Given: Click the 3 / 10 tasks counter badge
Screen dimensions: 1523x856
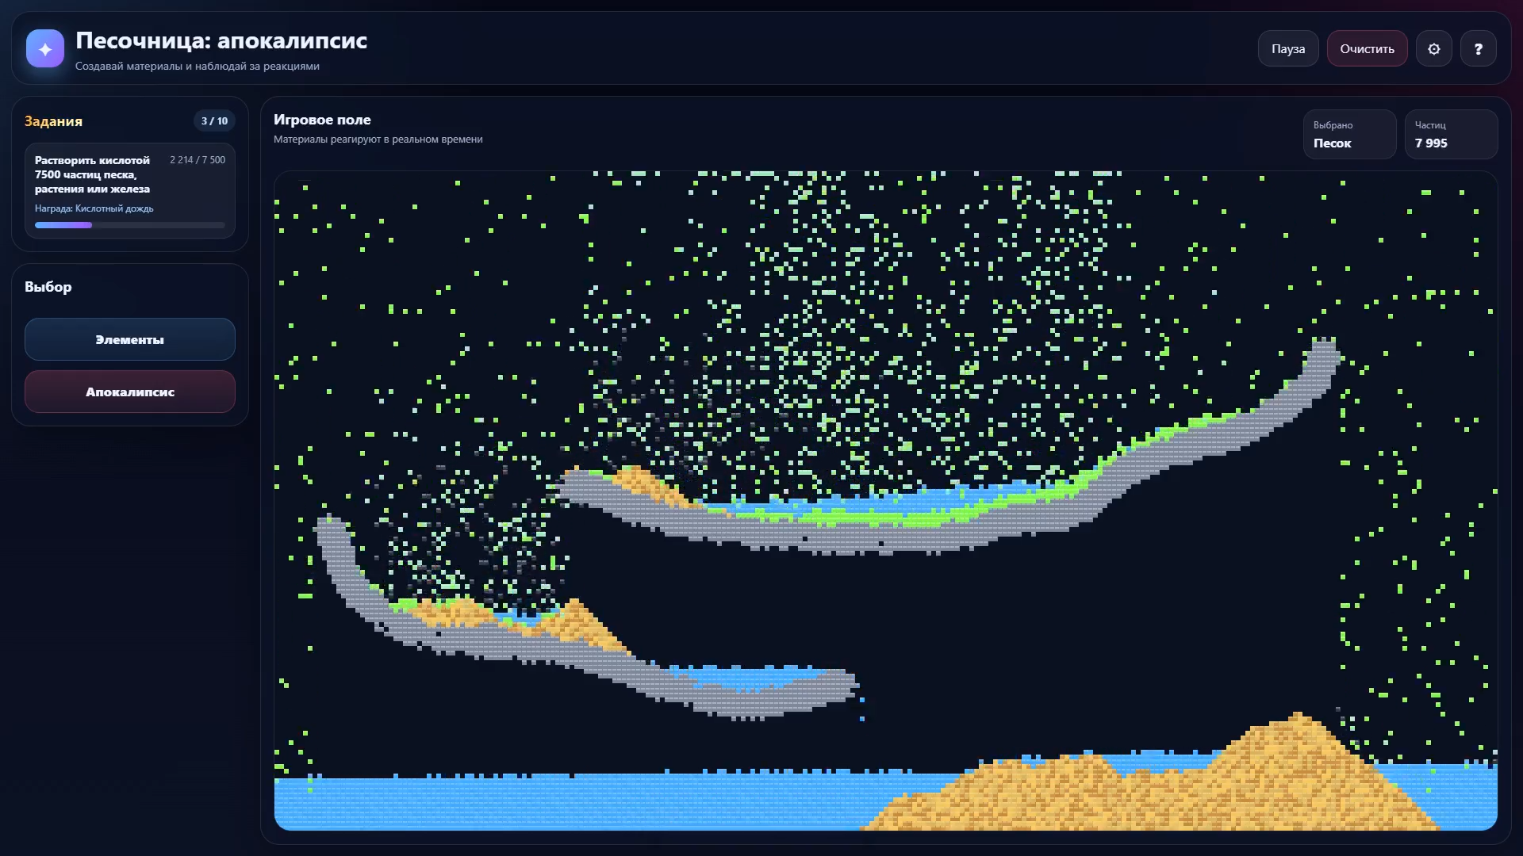Looking at the screenshot, I should coord(214,120).
